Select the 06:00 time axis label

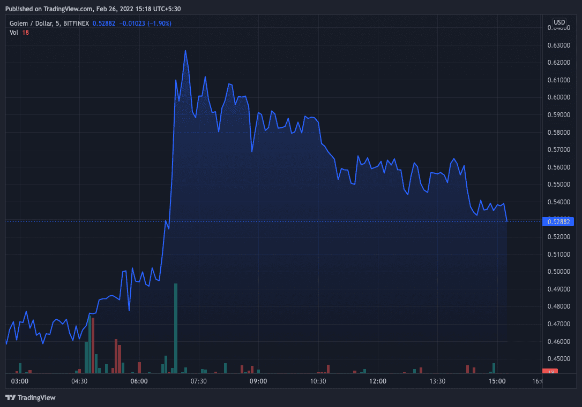click(x=139, y=381)
